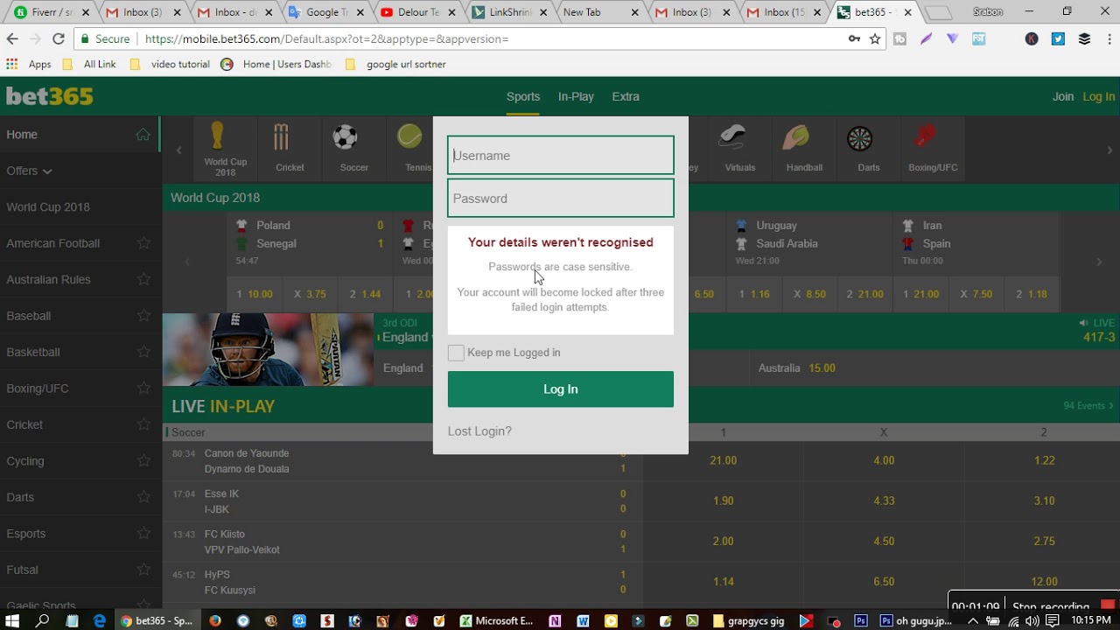
Task: Favorite Darts with its star
Action: click(143, 497)
